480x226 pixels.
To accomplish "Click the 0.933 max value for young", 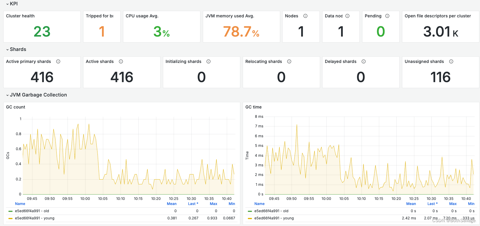I will coord(212,218).
